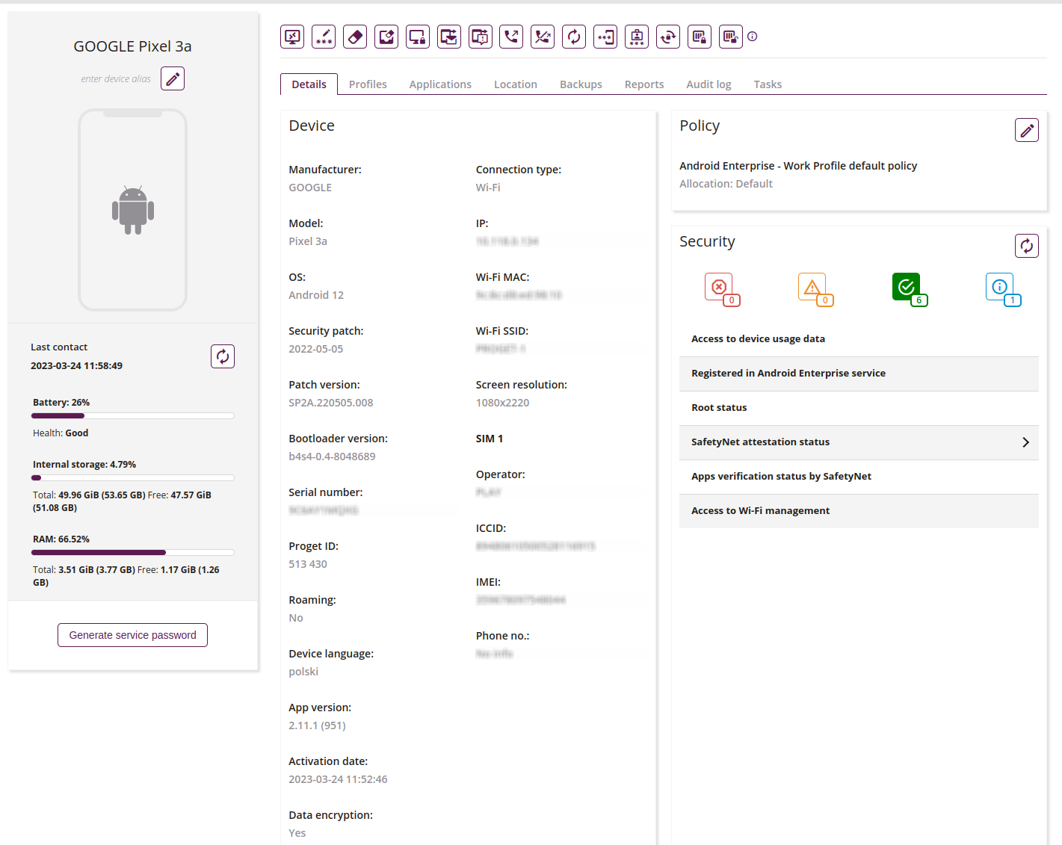This screenshot has width=1062, height=845.
Task: Show security warnings with orange icon
Action: coord(813,288)
